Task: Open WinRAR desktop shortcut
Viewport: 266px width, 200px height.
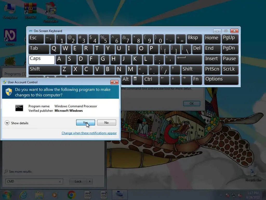Action: coord(30,11)
